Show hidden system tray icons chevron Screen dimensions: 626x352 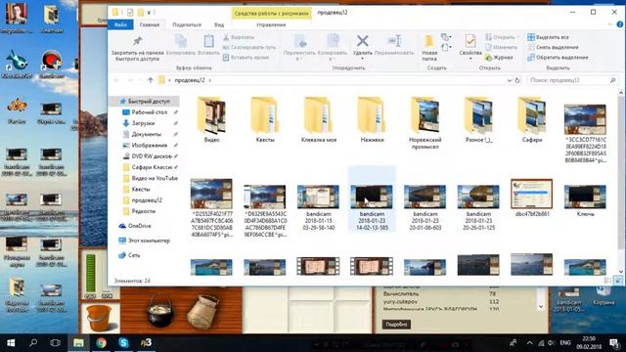point(529,343)
